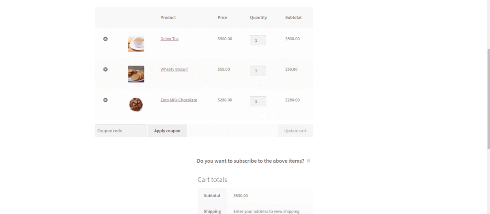Select the Zero Milk Chocolate quantity field

pos(258,101)
